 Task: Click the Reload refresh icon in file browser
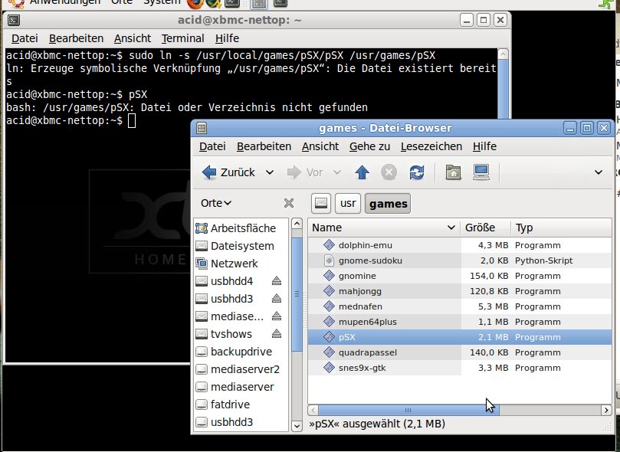click(x=417, y=172)
